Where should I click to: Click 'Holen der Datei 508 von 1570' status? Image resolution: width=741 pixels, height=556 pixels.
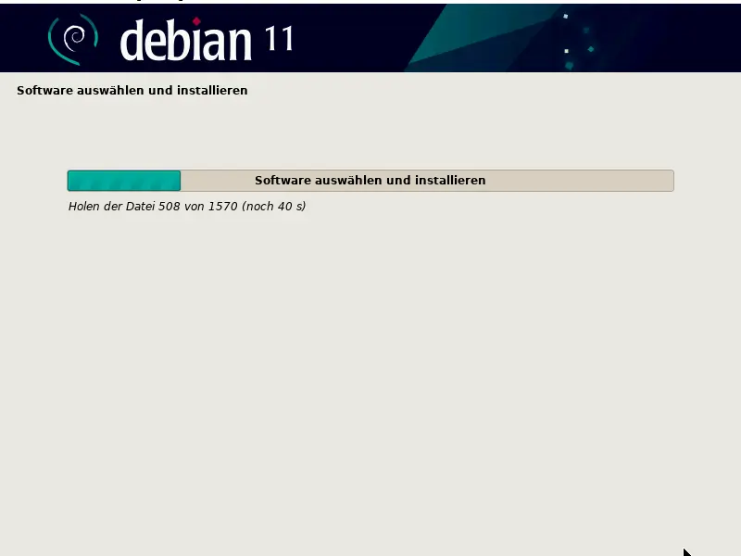187,206
